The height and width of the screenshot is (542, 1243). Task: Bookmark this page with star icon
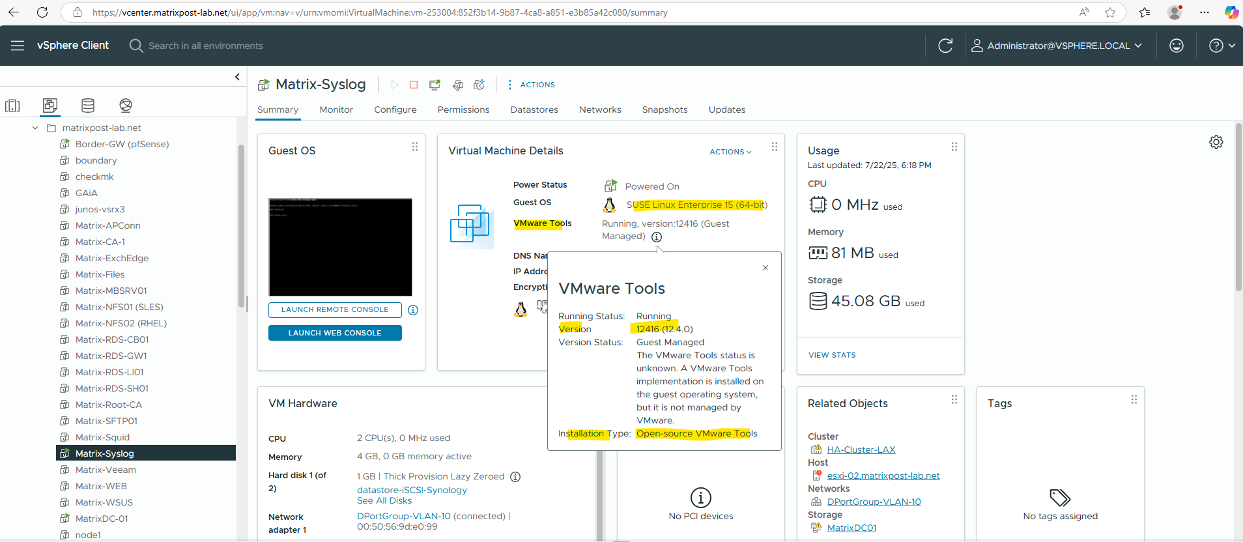click(1110, 12)
